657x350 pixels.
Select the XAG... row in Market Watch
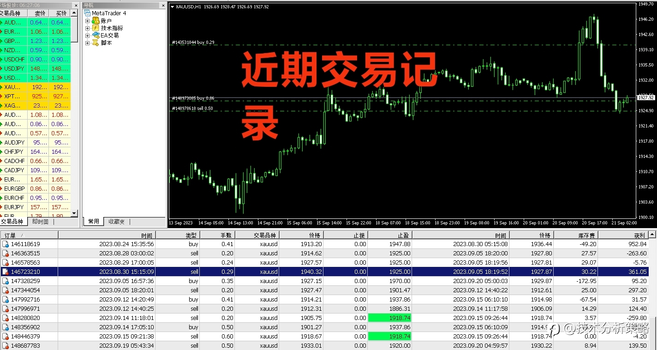click(35, 105)
